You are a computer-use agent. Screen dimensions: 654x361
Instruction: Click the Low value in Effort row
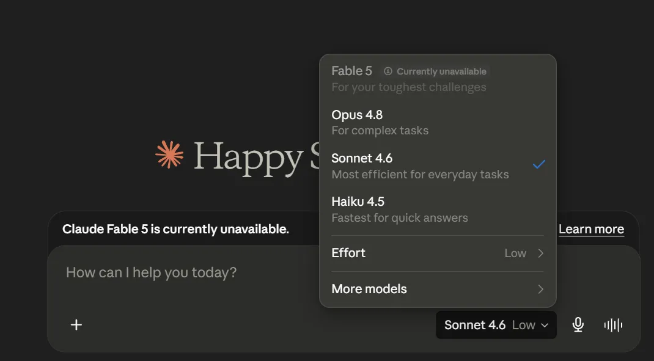pyautogui.click(x=515, y=253)
